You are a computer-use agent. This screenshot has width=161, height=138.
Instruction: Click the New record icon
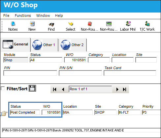32,24
